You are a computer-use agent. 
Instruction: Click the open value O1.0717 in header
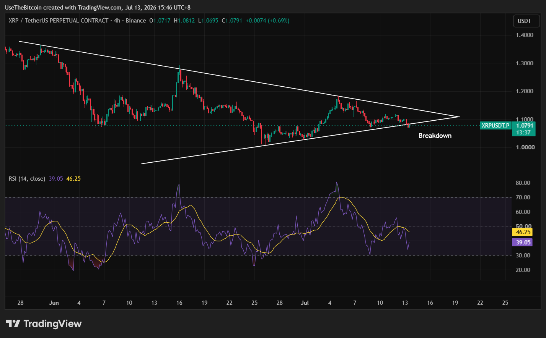pyautogui.click(x=160, y=21)
